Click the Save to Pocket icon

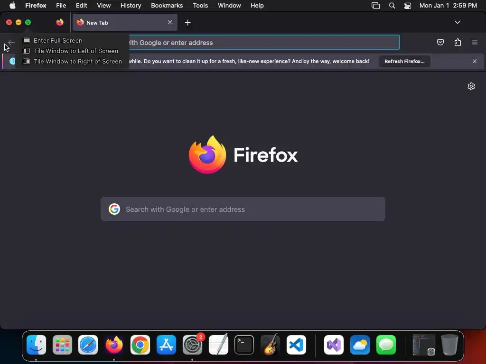[x=440, y=42]
